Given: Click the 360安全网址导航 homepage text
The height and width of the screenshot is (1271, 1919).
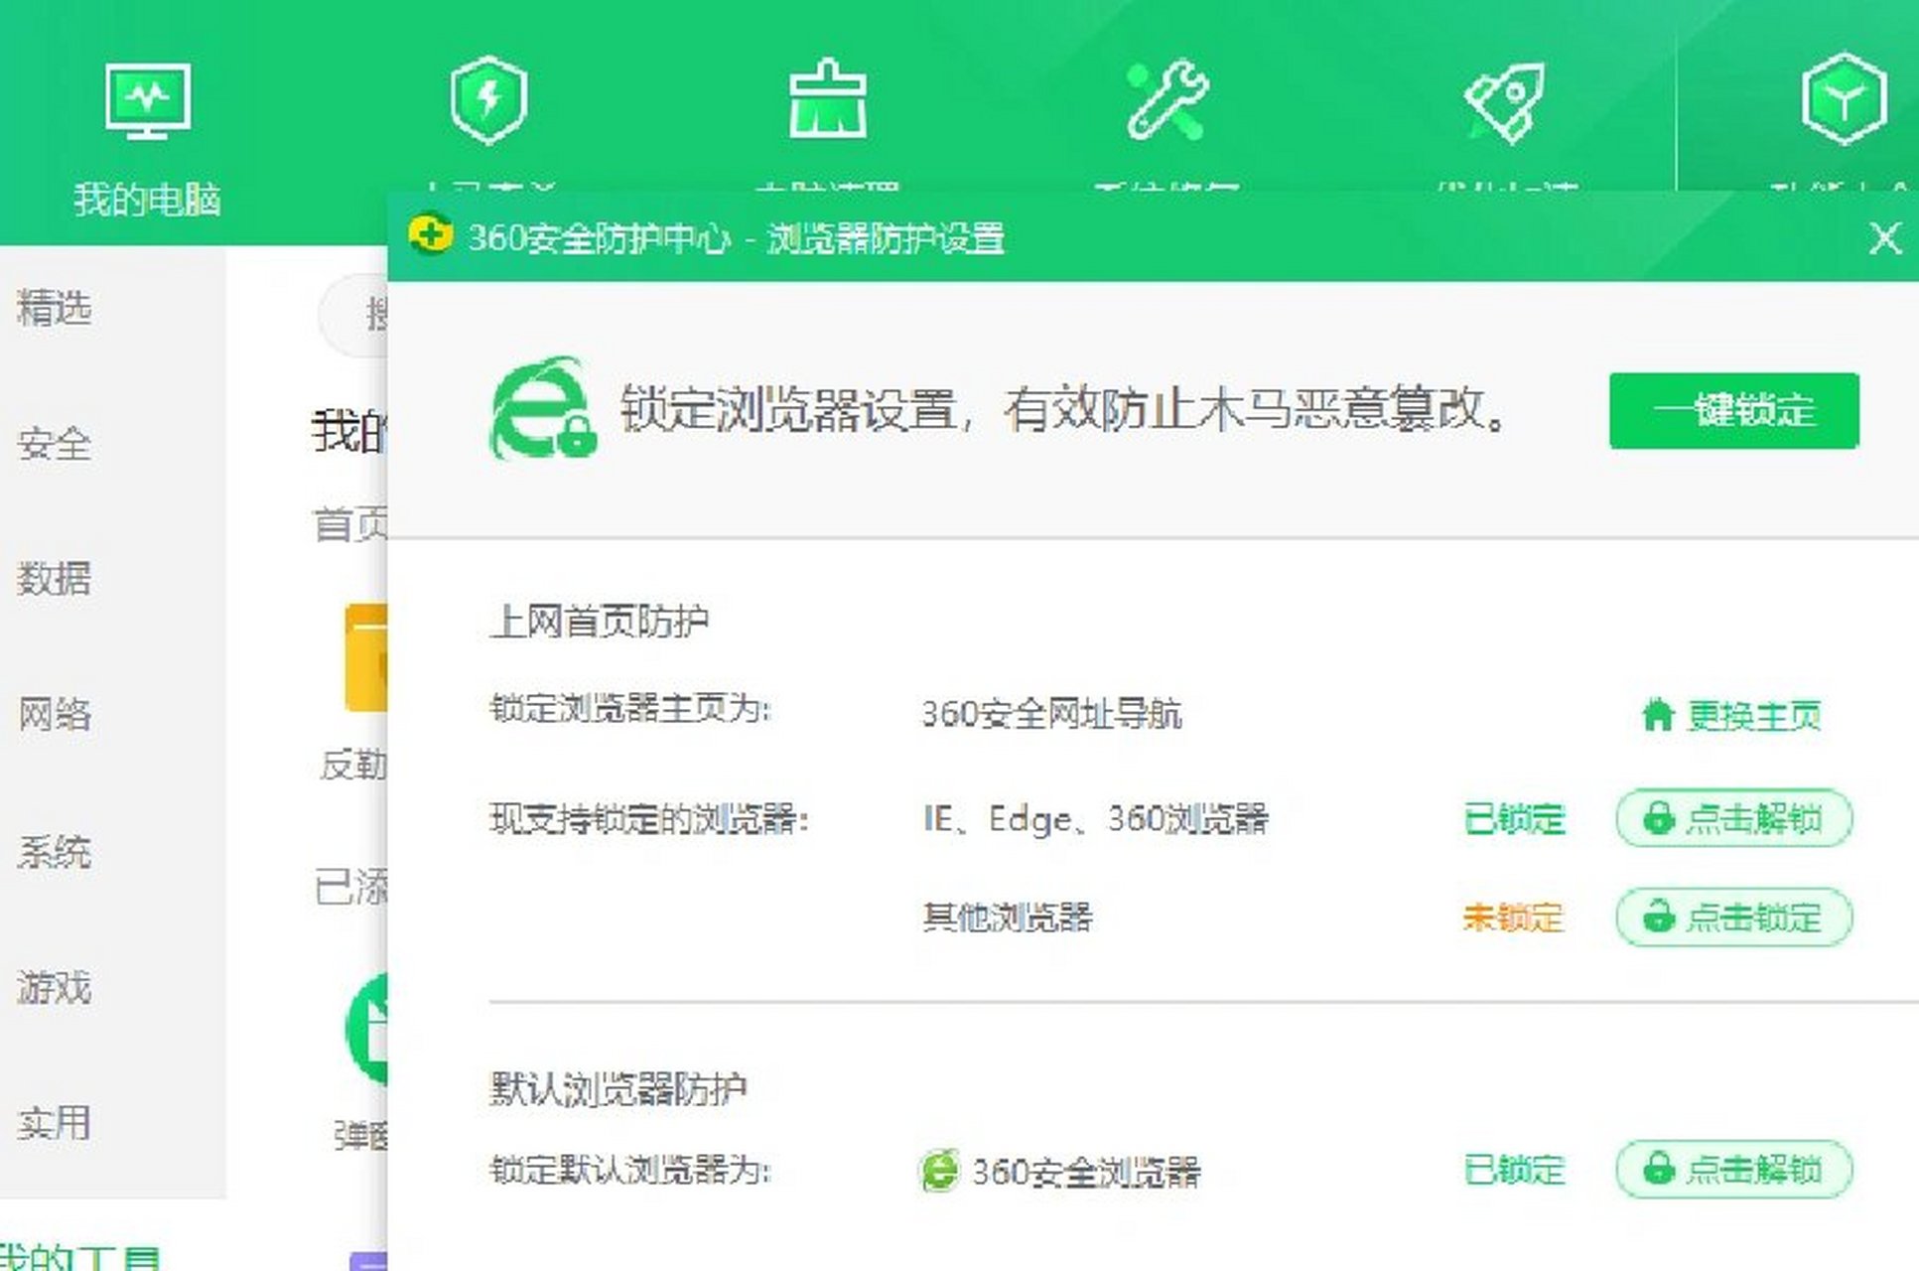Looking at the screenshot, I should 1052,714.
